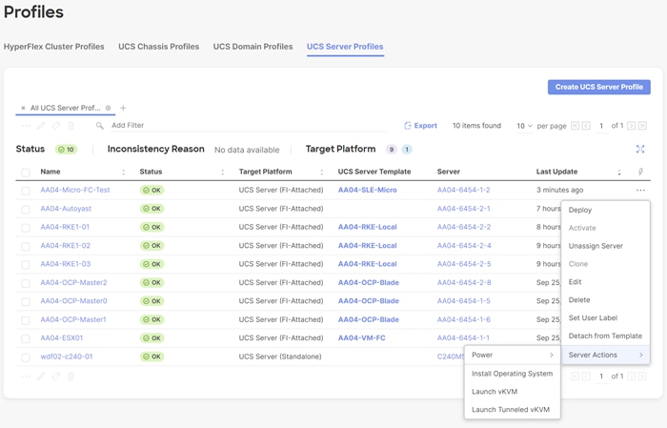Choose Detach from Template menu entry
The image size is (667, 428).
click(605, 336)
